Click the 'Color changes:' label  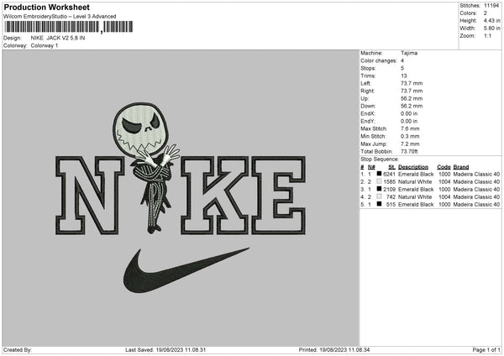379,60
